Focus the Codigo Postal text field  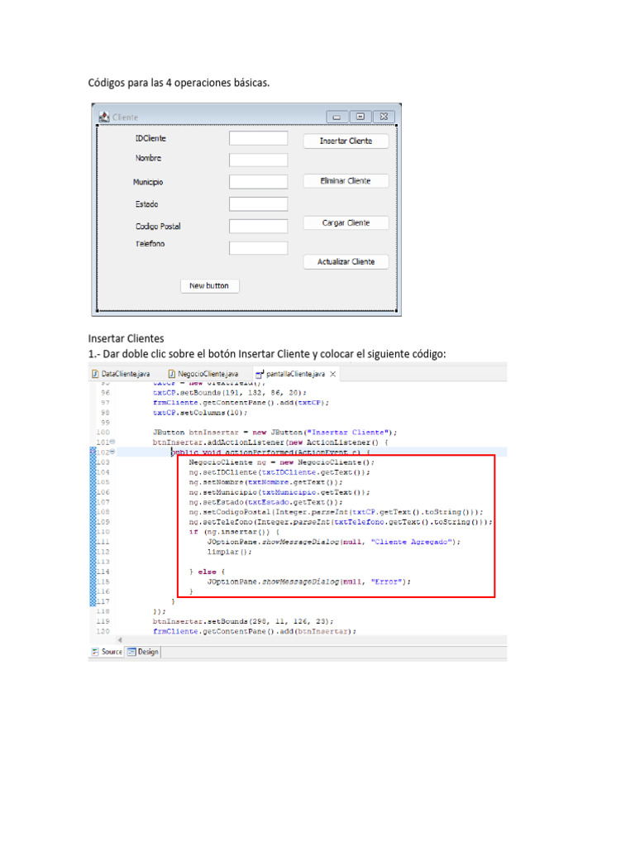click(x=258, y=227)
